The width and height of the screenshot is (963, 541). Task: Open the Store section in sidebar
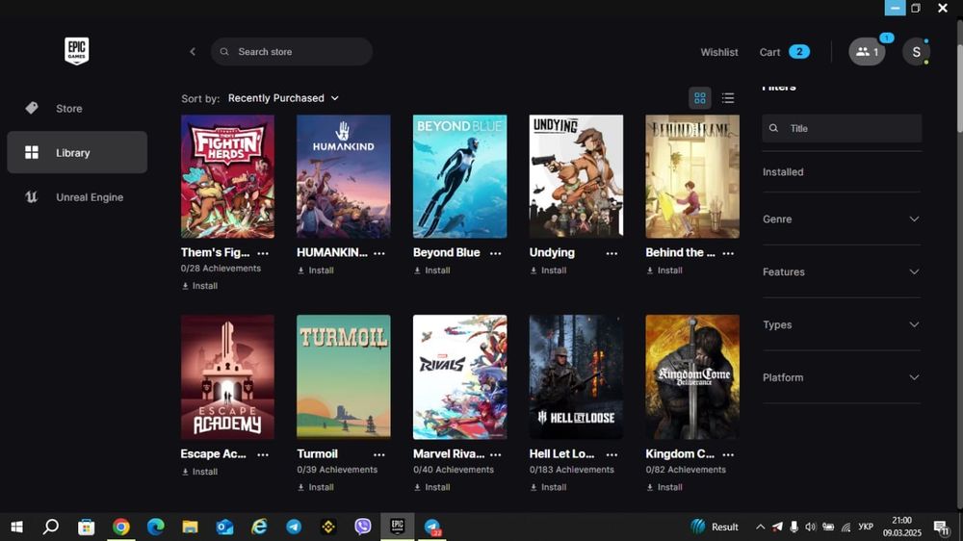pyautogui.click(x=77, y=109)
